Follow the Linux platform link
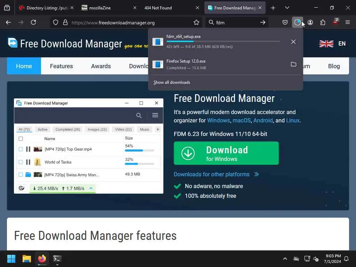356x267 pixels. (293, 120)
